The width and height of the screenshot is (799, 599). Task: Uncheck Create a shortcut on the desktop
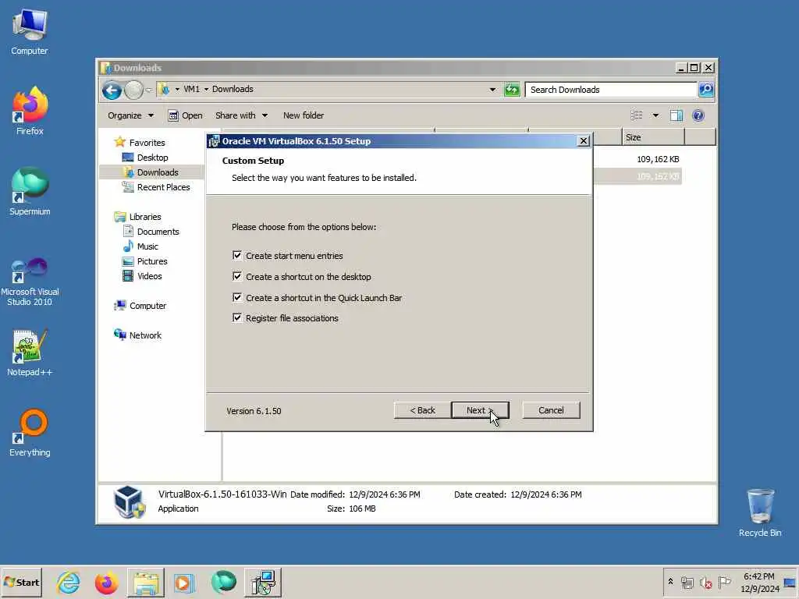click(x=237, y=276)
